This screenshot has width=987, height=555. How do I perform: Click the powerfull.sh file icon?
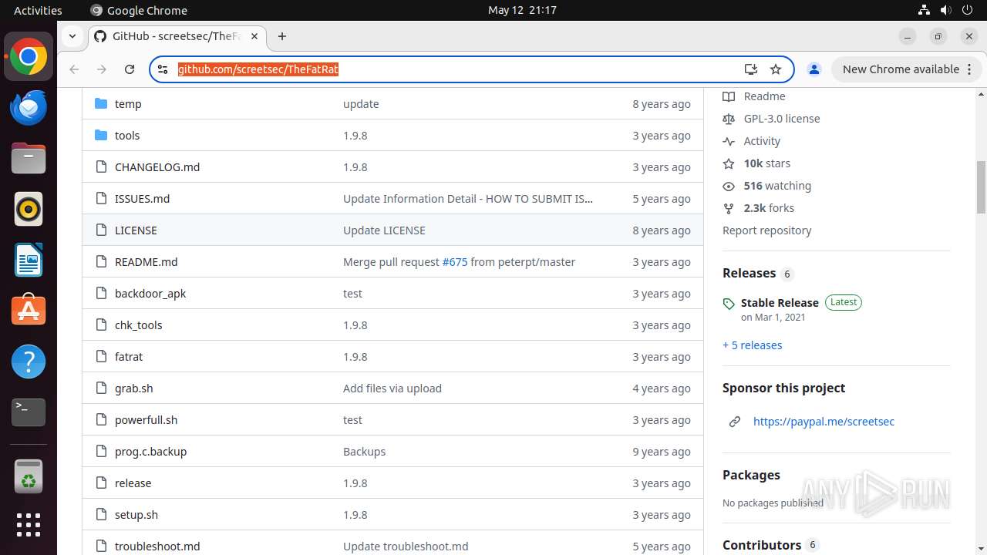pos(100,419)
